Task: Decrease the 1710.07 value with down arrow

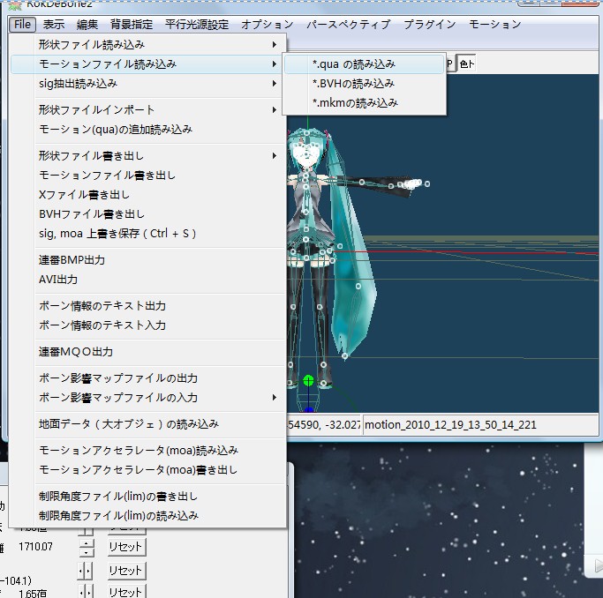Action: [87, 552]
